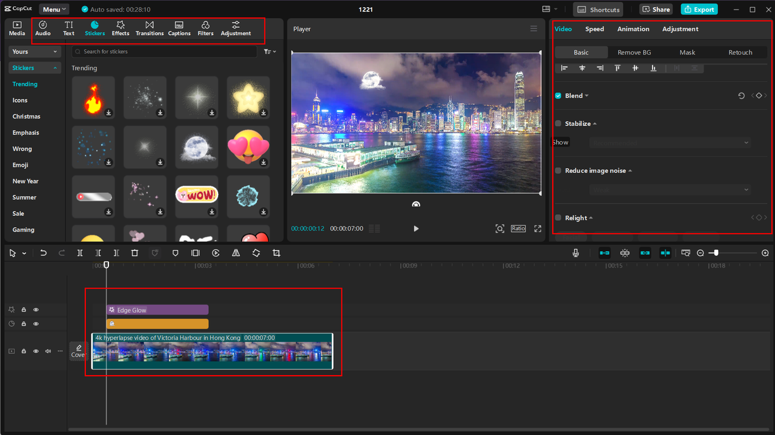Enable the Relight checkbox
Viewport: 775px width, 435px height.
pyautogui.click(x=558, y=218)
